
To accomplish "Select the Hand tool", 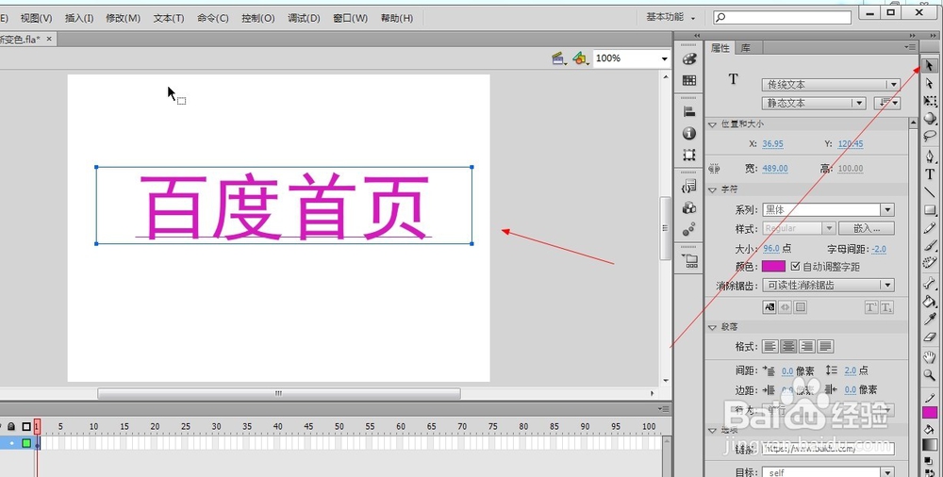I will [x=930, y=357].
